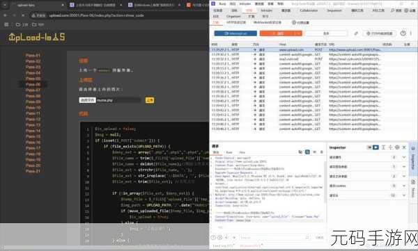
Task: Click the Inspector side tab icon
Action: pyautogui.click(x=413, y=148)
